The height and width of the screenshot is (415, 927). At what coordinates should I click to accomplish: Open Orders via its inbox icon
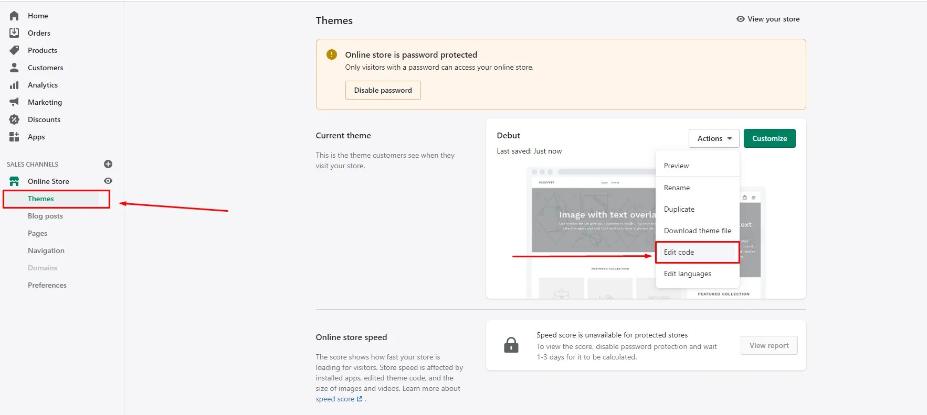[x=14, y=33]
